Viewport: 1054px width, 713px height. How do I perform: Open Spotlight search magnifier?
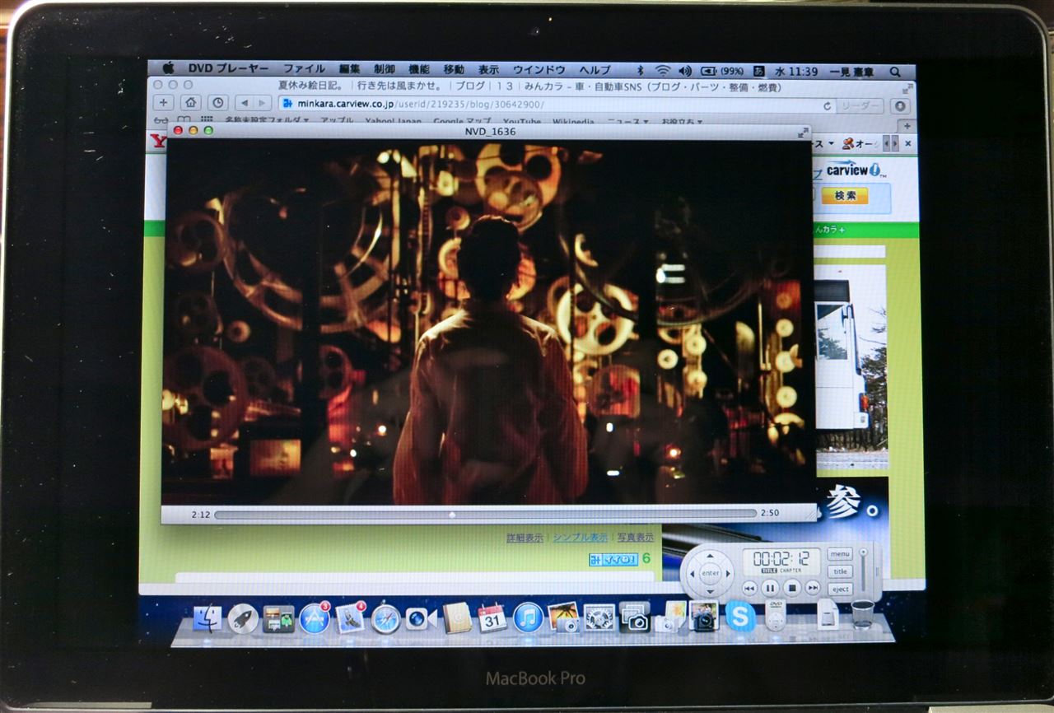[x=895, y=72]
